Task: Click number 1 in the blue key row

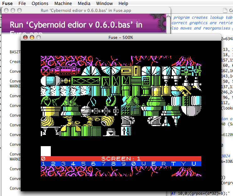Action: (43, 164)
